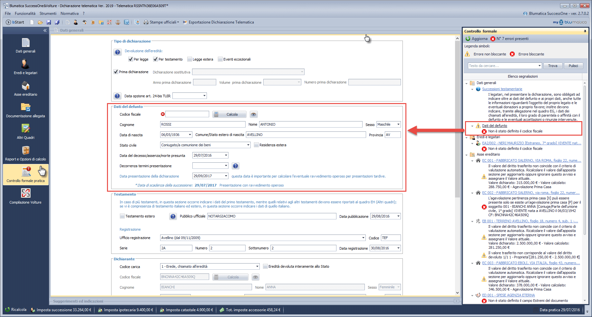The height and width of the screenshot is (317, 592).
Task: Open a file with the folder icon
Action: coord(40,22)
